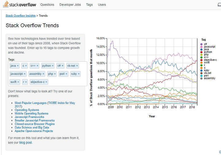The image size is (221, 155).
Task: Click the perl legend color dot
Action: pyautogui.click(x=201, y=76)
